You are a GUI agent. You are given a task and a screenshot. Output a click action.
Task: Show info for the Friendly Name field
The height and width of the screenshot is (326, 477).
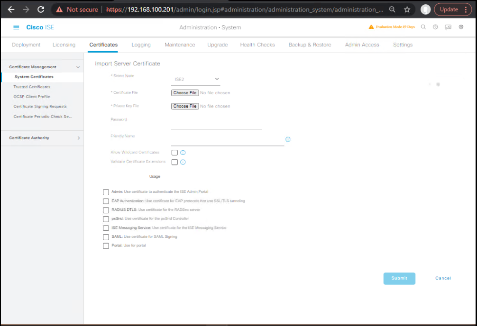pos(288,139)
